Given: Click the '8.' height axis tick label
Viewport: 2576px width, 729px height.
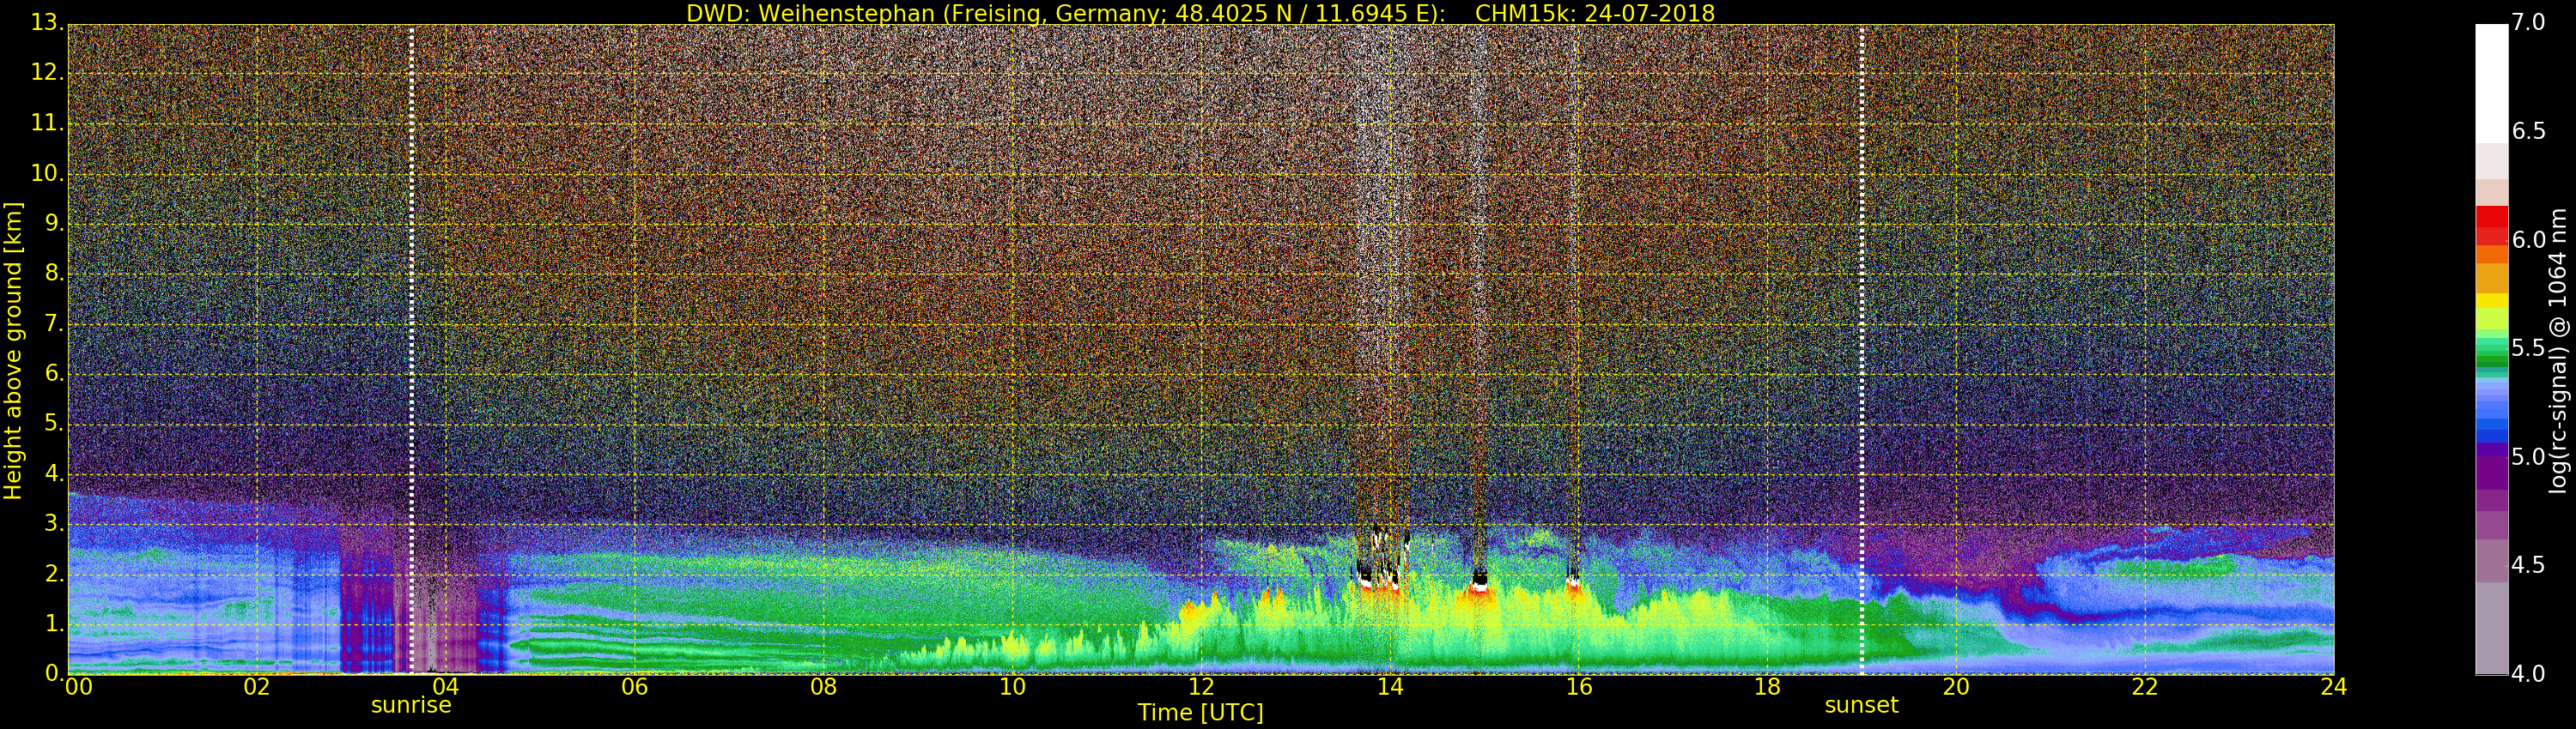Looking at the screenshot, I should (x=55, y=274).
